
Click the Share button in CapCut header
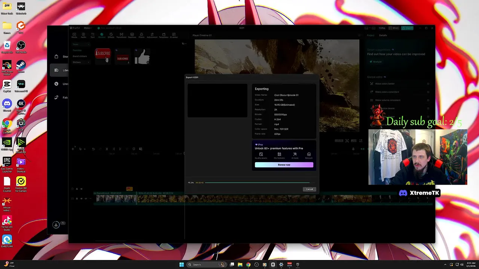tap(394, 28)
